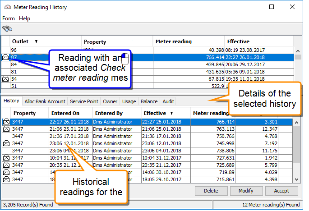Click the binoculars search icon in toolbar
Viewport: 309px width, 211px height.
click(x=7, y=29)
